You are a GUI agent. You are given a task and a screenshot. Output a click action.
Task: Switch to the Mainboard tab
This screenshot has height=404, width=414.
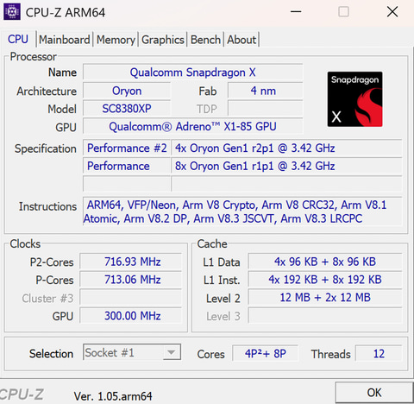pyautogui.click(x=65, y=40)
